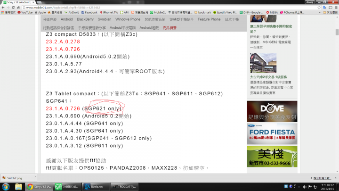The image size is (339, 191).
Task: Show hidden bookmarks overflow chevron
Action: (320, 13)
